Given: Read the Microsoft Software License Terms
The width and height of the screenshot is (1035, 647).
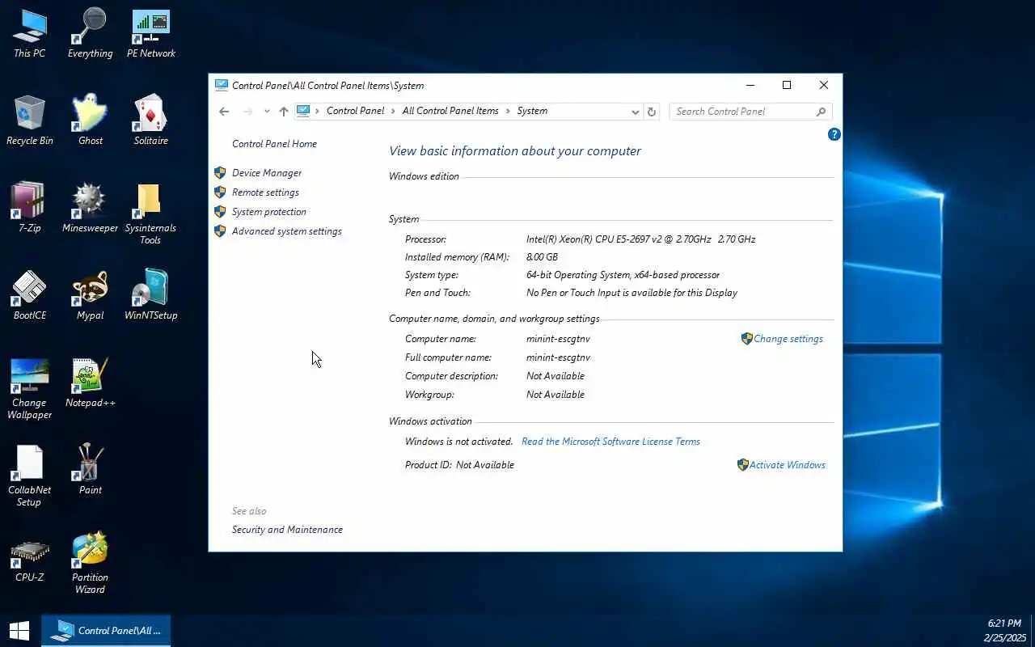Looking at the screenshot, I should pos(610,442).
